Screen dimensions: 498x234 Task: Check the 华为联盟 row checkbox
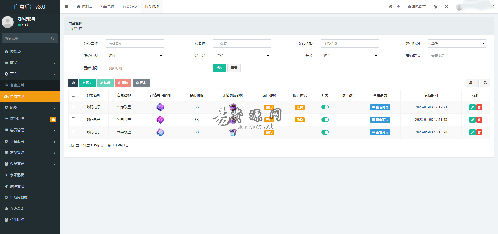point(73,107)
